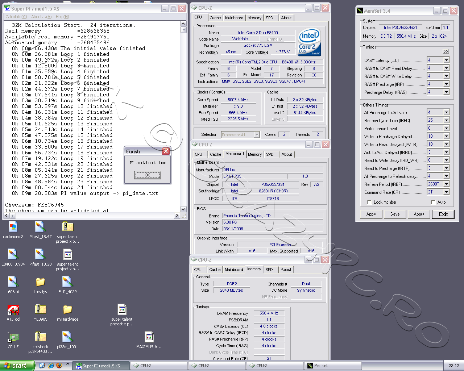This screenshot has height=371, width=464.
Task: Expand quick launch overflow chevron
Action: click(x=67, y=364)
